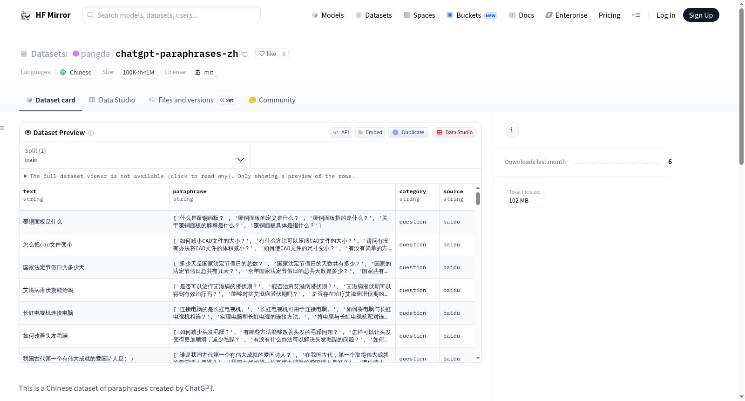Open the like count of 6
Image resolution: width=745 pixels, height=401 pixels.
coord(284,54)
